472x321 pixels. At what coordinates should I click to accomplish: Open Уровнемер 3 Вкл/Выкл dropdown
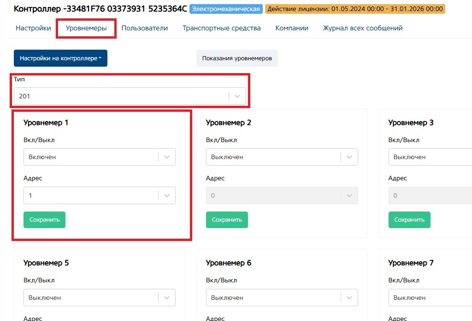pyautogui.click(x=430, y=157)
